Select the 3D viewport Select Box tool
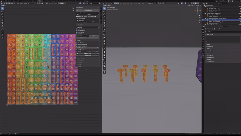Image resolution: width=241 pixels, height=136 pixels. [x=104, y=8]
